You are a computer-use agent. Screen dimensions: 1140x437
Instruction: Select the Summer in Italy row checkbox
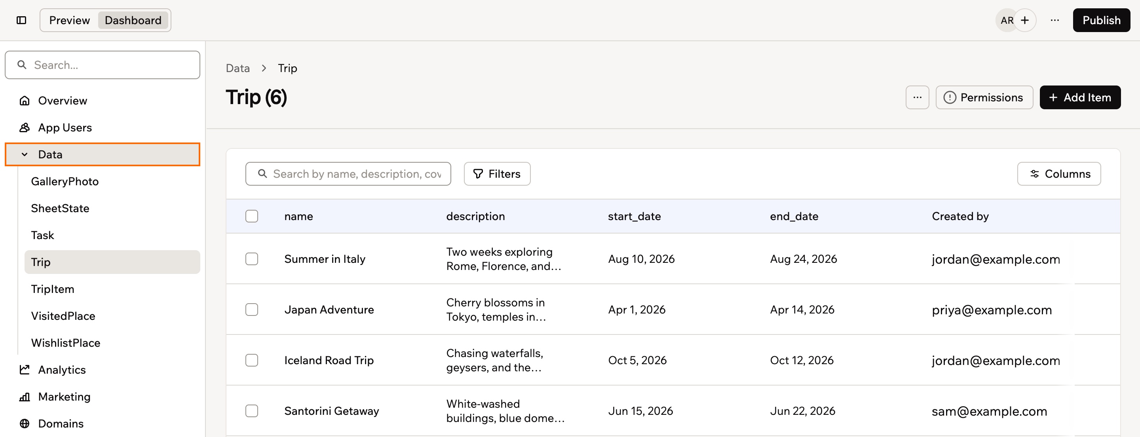click(252, 259)
